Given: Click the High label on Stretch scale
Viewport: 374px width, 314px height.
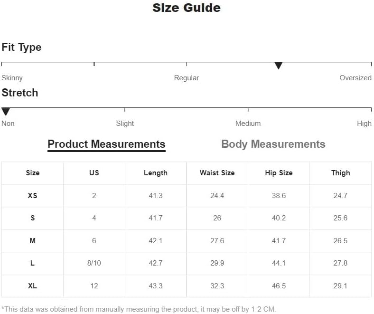Looking at the screenshot, I should [x=364, y=124].
